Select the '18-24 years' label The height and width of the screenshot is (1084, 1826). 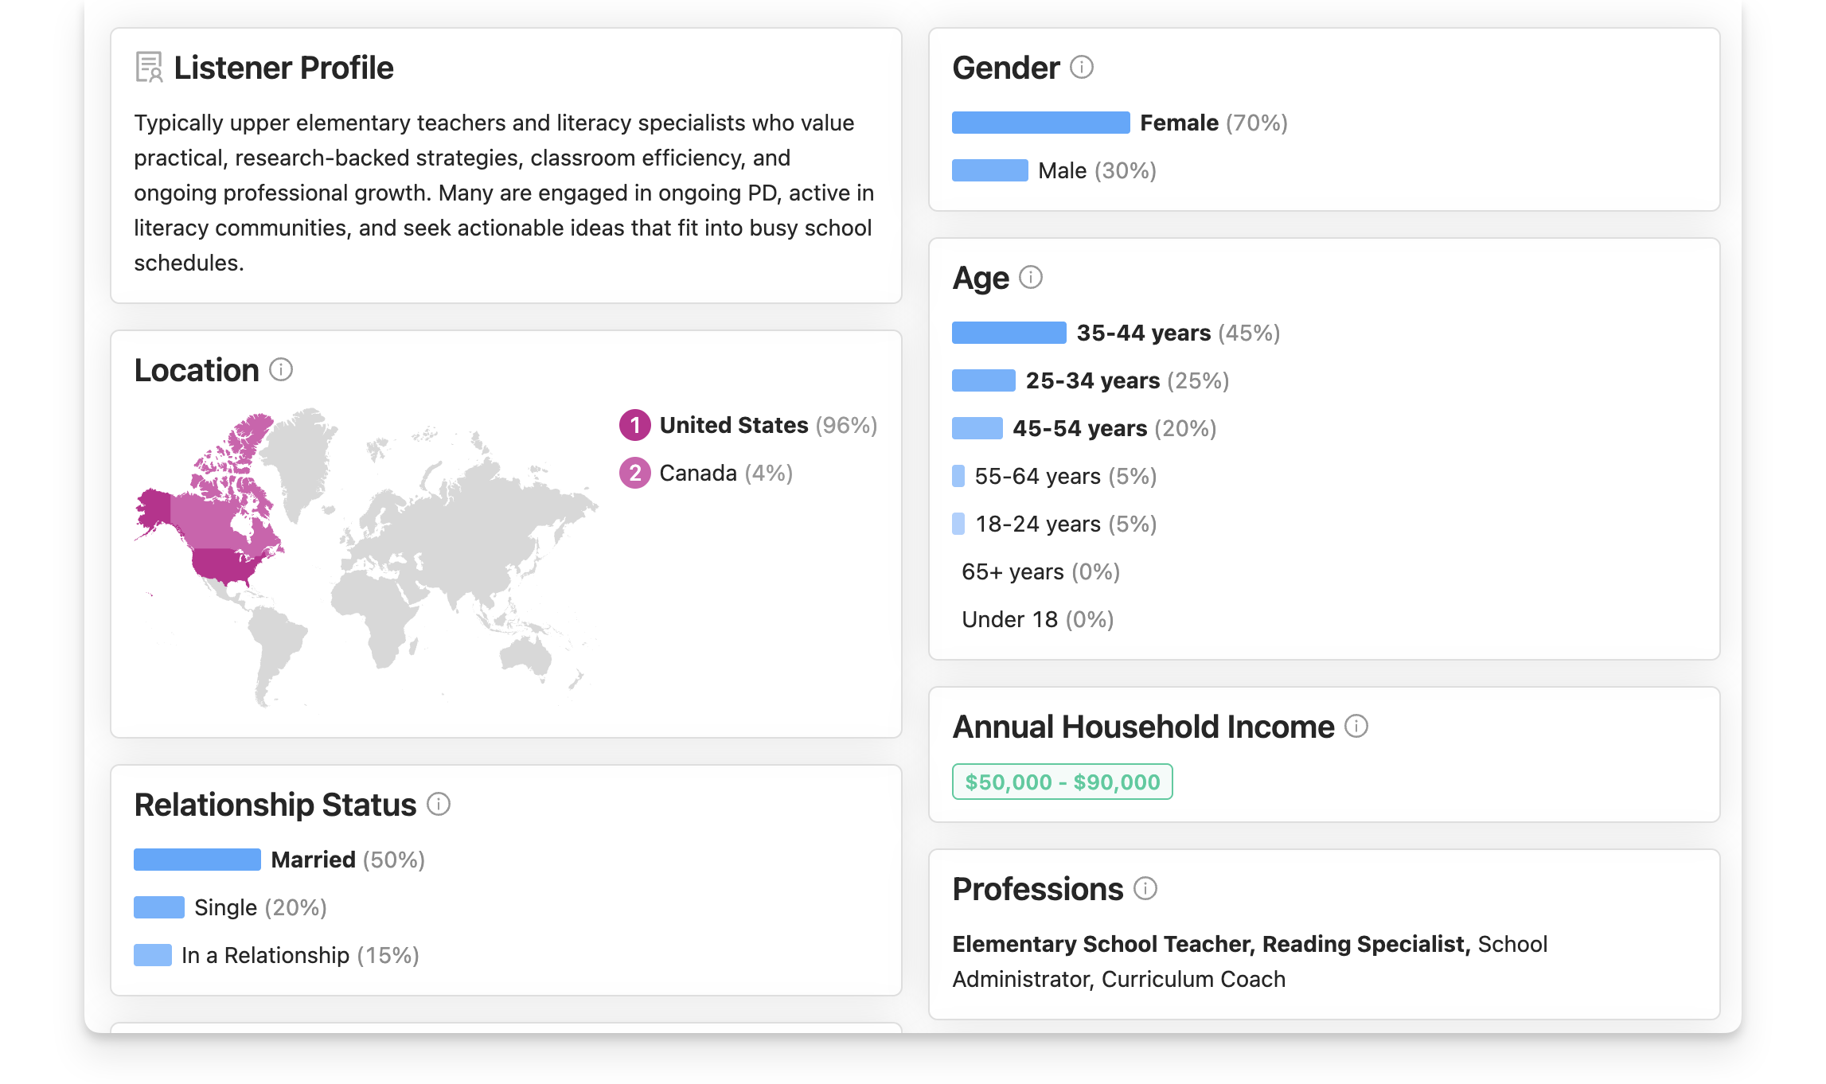1038,524
